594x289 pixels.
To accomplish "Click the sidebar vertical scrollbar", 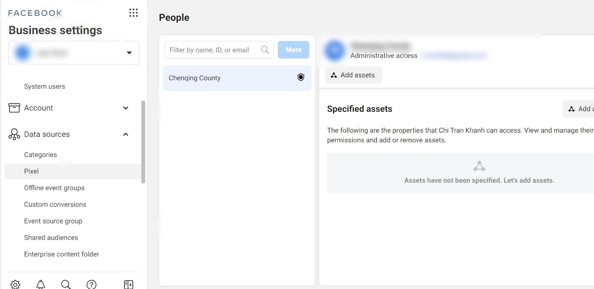I will tap(143, 142).
